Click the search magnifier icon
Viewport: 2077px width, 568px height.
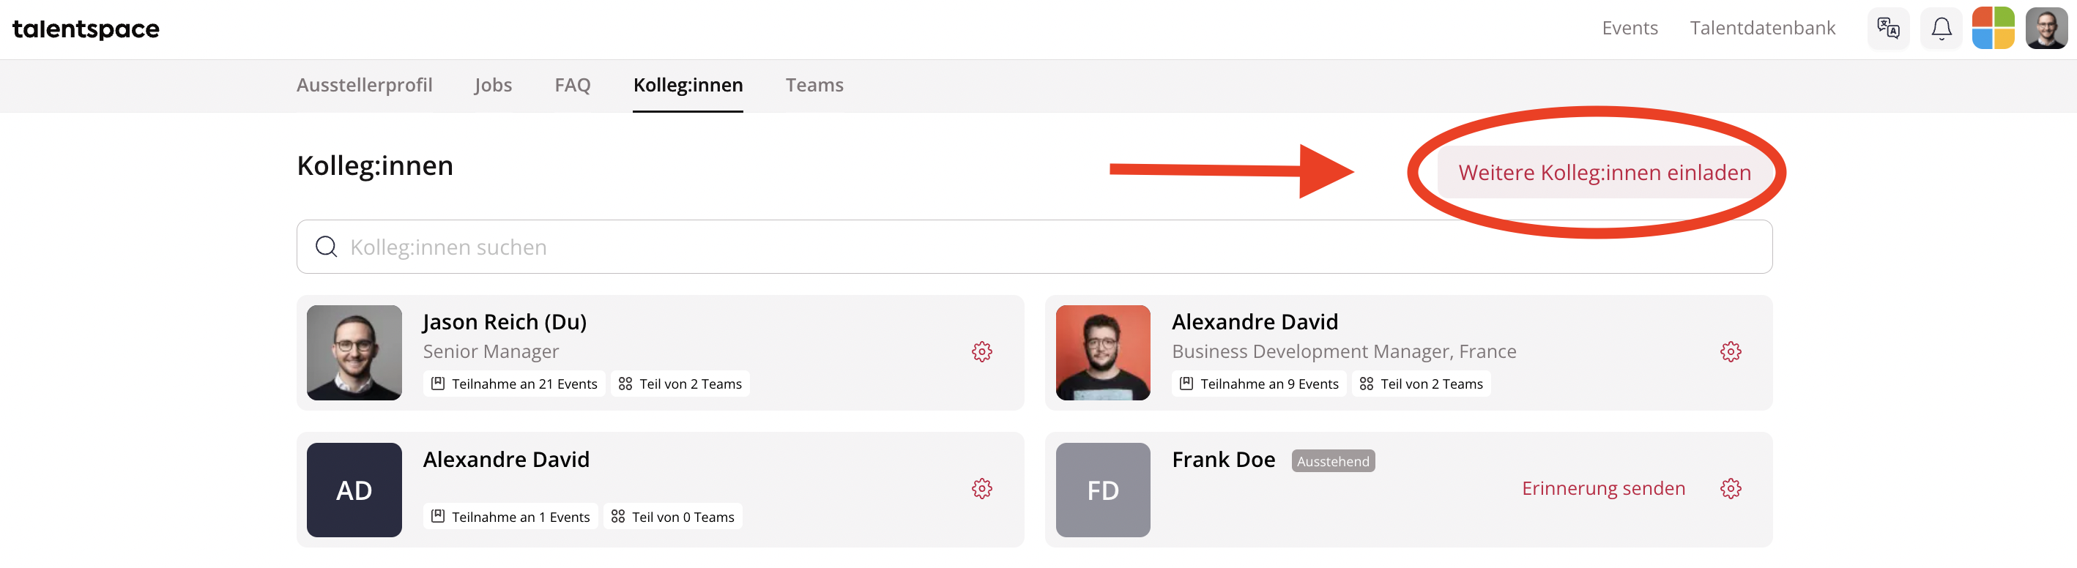point(326,247)
